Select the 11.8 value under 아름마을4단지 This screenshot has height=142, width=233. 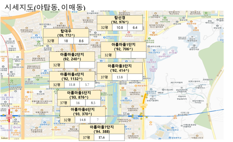tap(72, 85)
